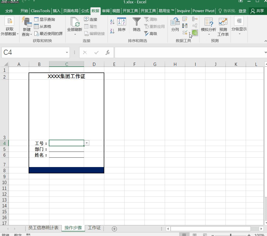Click the Consolidate icon

(195, 19)
